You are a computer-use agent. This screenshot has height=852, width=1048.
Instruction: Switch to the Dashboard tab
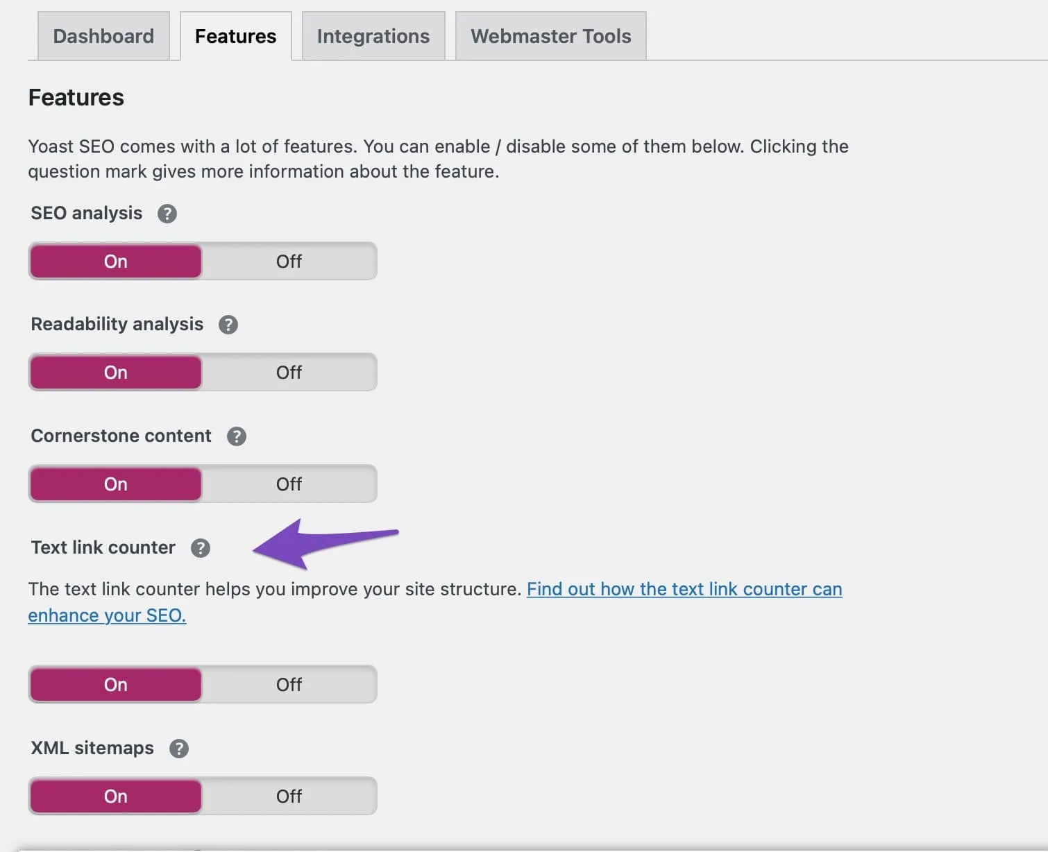click(103, 36)
